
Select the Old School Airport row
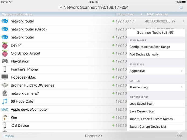tap(63, 53)
